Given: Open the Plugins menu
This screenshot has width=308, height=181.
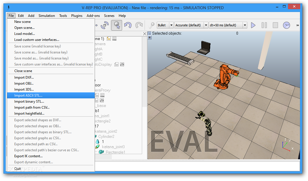Looking at the screenshot, I should point(77,16).
